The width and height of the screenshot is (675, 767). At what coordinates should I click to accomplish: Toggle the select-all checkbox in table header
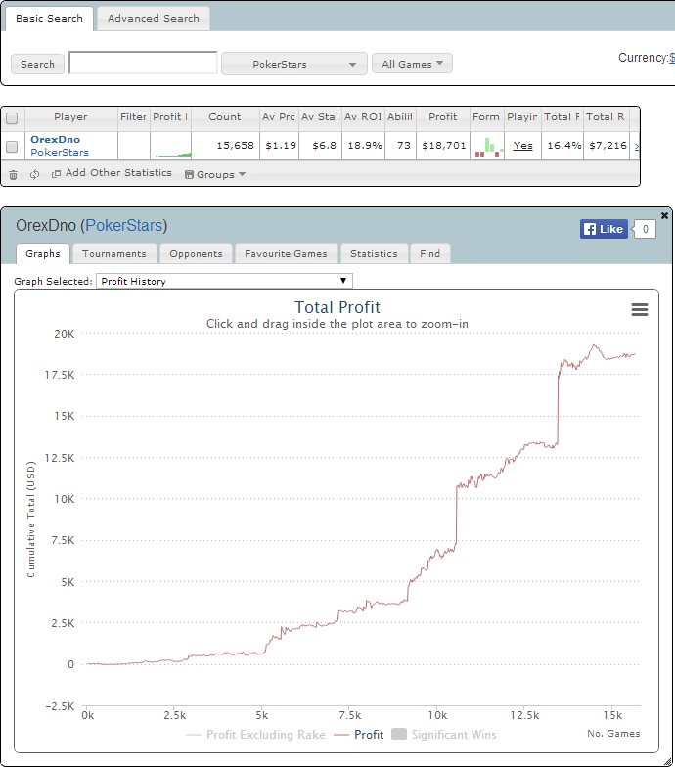12,118
